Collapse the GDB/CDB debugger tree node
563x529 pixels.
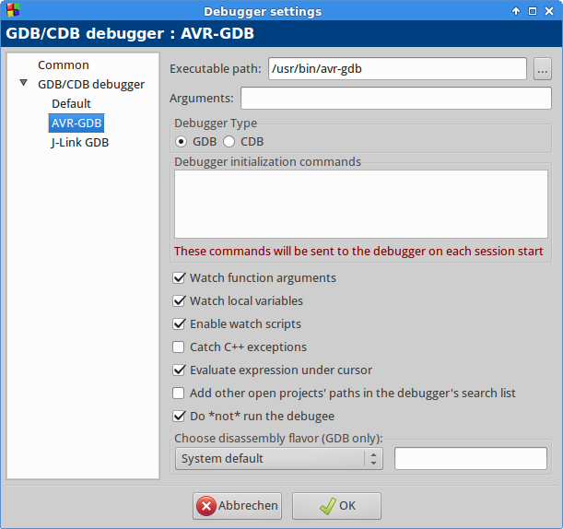(24, 83)
